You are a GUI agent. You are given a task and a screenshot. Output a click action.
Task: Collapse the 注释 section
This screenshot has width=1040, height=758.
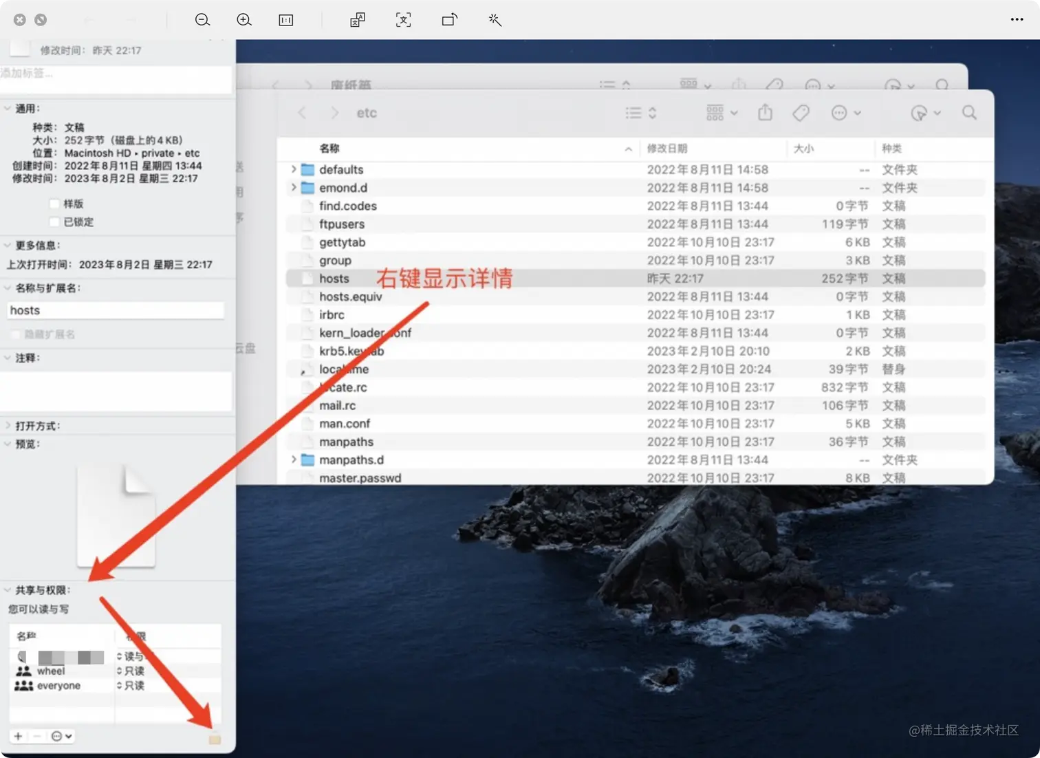tap(8, 358)
